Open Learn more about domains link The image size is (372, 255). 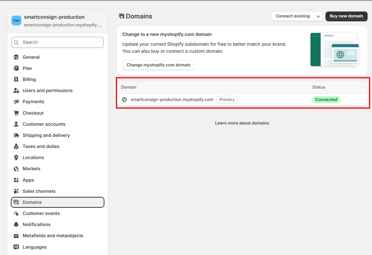point(242,123)
